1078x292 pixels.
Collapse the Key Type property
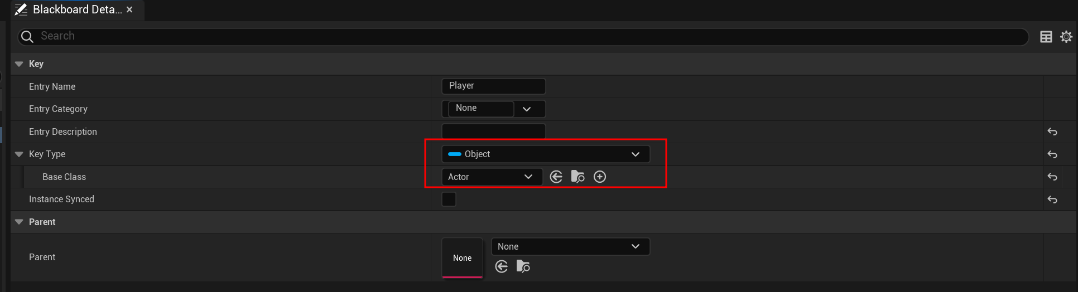(19, 154)
